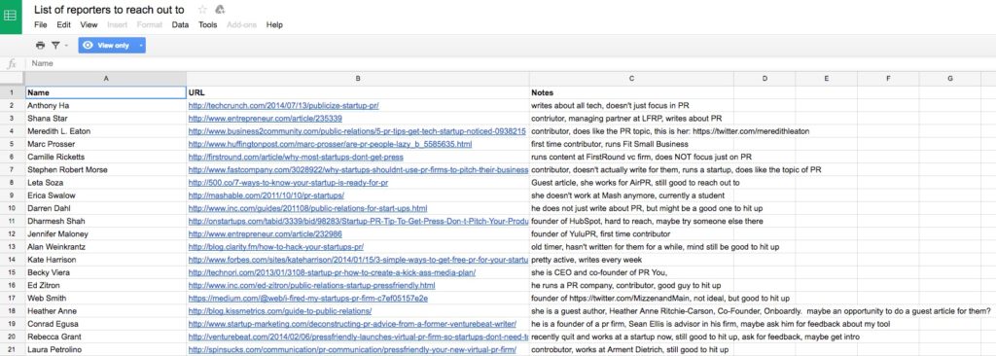This screenshot has height=356, width=996.
Task: Select the Notes header cell
Action: pyautogui.click(x=631, y=92)
